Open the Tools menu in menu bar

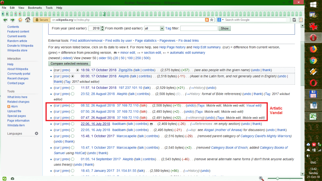[49, 8]
